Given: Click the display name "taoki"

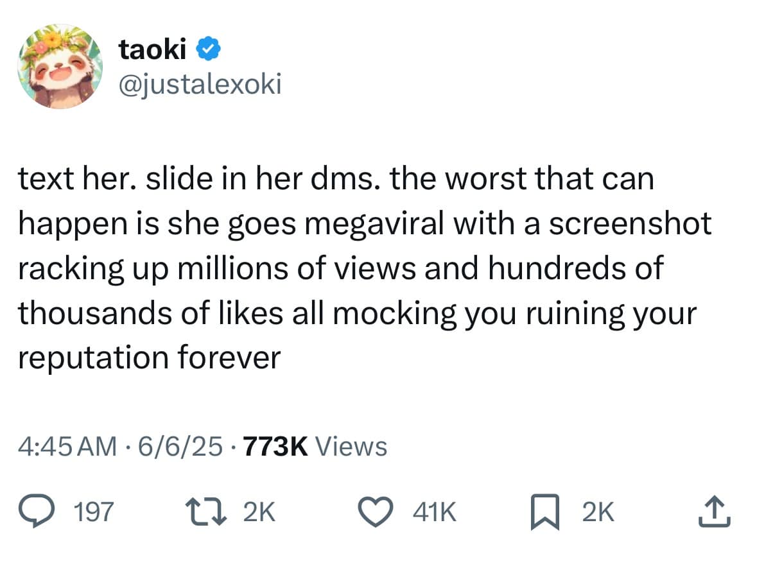Looking at the screenshot, I should 152,50.
